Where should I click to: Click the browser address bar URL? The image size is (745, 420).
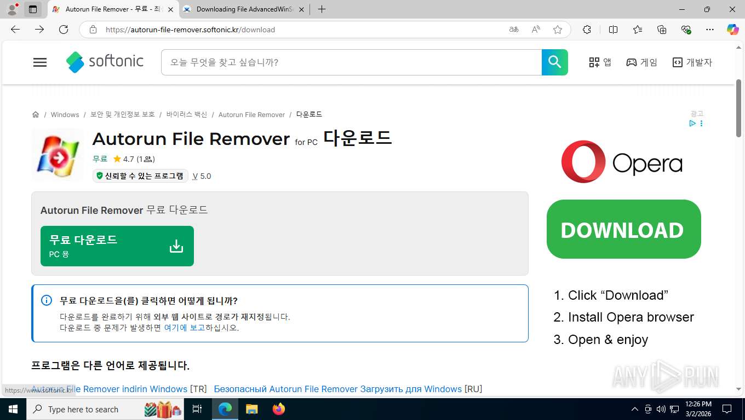coord(190,30)
